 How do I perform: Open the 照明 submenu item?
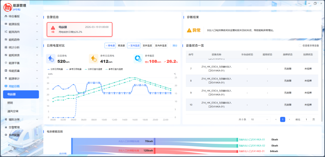pos(11,103)
